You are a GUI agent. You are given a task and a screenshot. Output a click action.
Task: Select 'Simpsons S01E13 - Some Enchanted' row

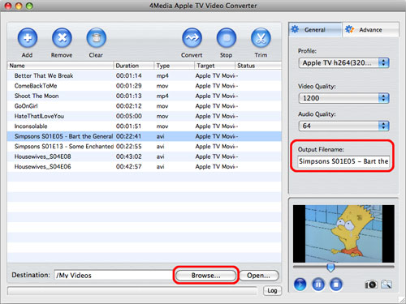[145, 147]
